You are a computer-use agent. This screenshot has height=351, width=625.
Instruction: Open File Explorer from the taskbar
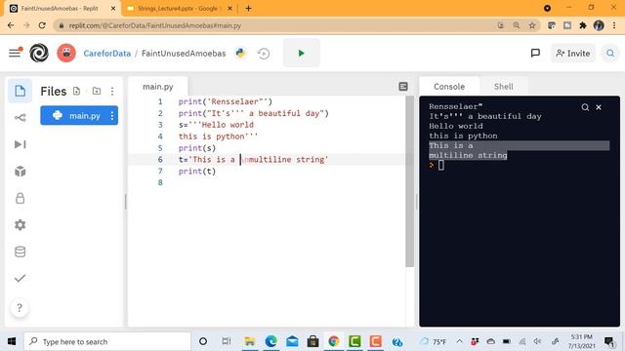(250, 341)
